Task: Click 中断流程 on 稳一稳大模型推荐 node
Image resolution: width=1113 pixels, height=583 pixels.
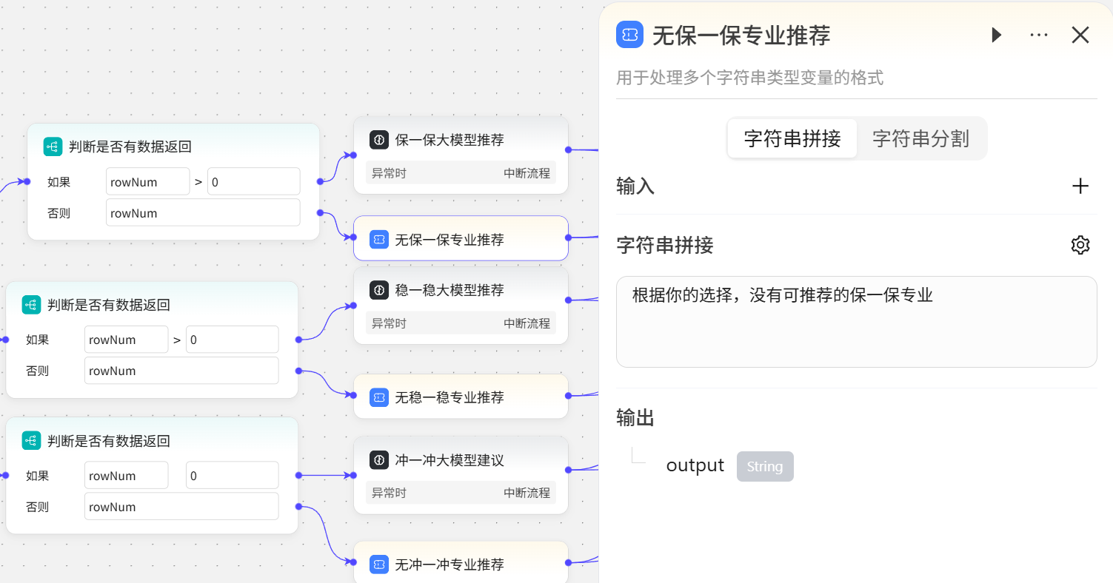Action: point(527,324)
